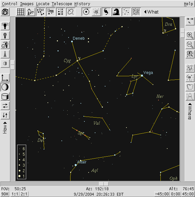Image resolution: width=195 pixels, height=197 pixels.
Task: Show stars scattered-dots icon
Action: [x=126, y=12]
